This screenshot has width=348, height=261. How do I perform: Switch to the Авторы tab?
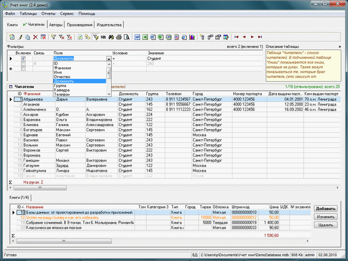(56, 25)
